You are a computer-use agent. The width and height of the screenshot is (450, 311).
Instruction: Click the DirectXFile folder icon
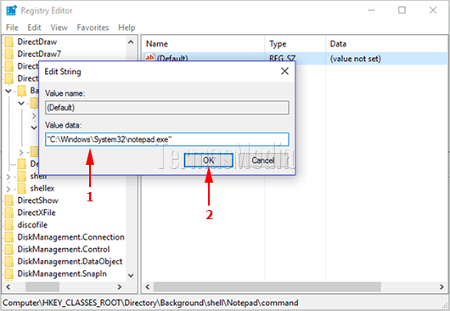click(8, 212)
